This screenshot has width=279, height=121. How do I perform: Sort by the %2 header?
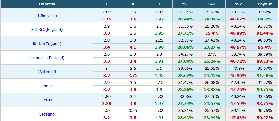[238, 4]
